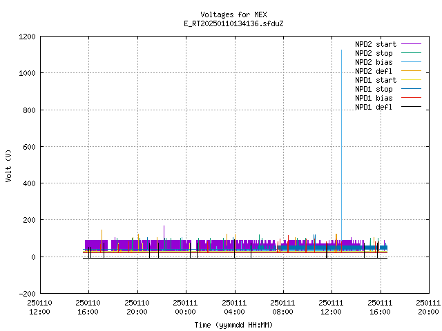
Task: Click the NPD2 bias legend label
Action: coord(374,62)
